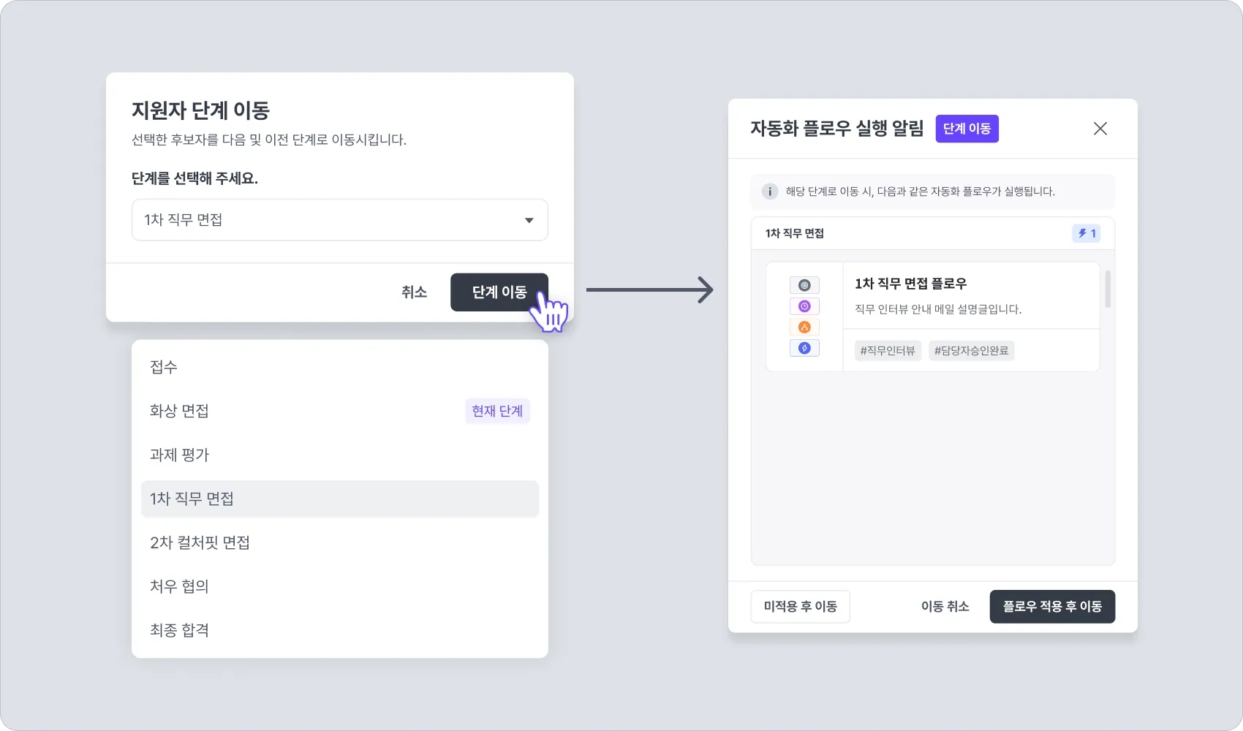Choose 과제 평가 in the dropdown list
The image size is (1243, 731).
tap(180, 455)
